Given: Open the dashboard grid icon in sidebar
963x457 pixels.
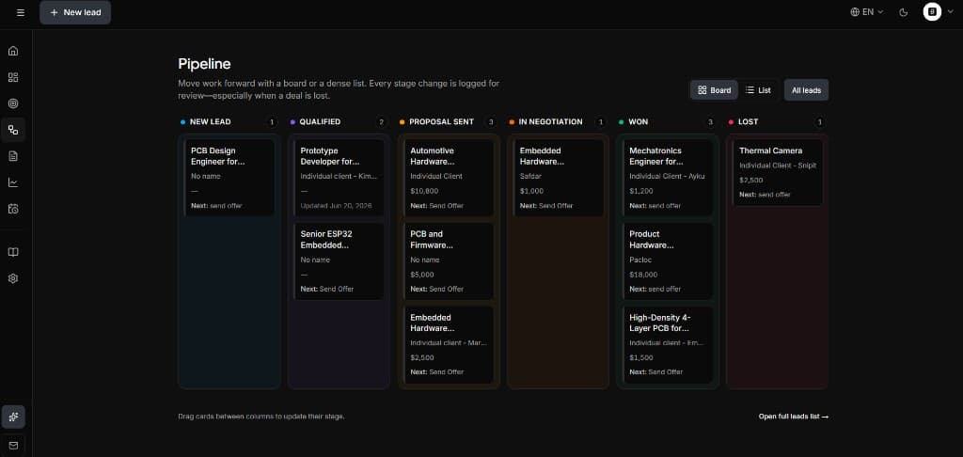Looking at the screenshot, I should [13, 77].
